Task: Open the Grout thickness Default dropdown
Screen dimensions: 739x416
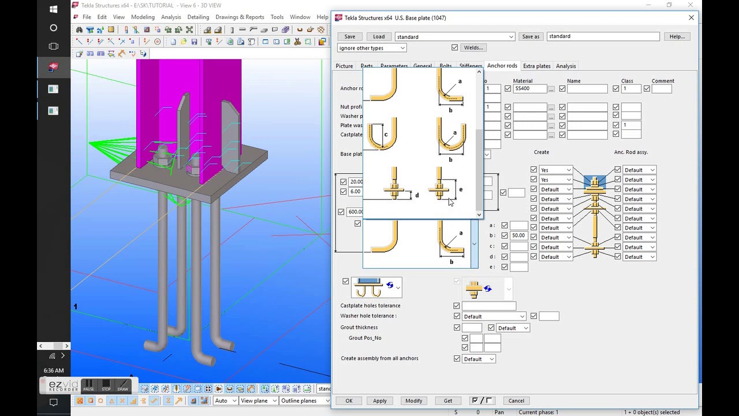Action: point(513,328)
